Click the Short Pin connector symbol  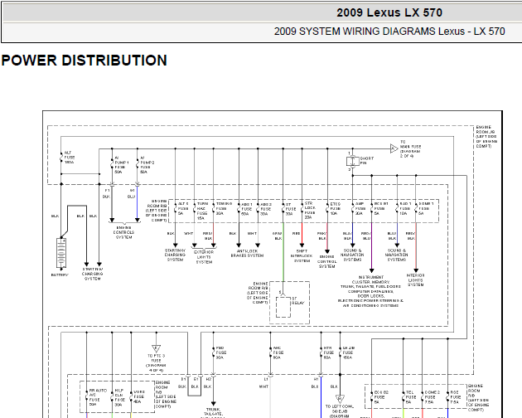pos(352,162)
